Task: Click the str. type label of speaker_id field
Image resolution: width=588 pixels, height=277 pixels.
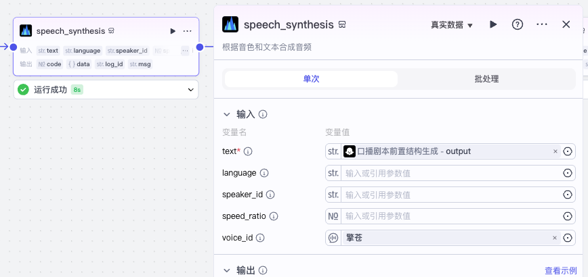Action: pyautogui.click(x=333, y=195)
